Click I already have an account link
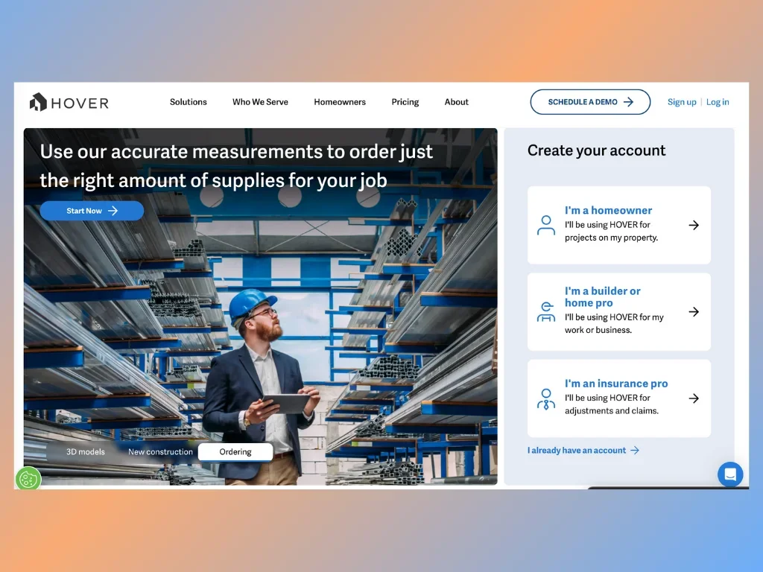 click(x=583, y=451)
